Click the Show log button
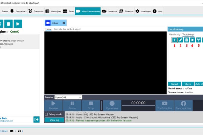Image resolution: width=203 pixels, height=135 pixels. point(54,120)
